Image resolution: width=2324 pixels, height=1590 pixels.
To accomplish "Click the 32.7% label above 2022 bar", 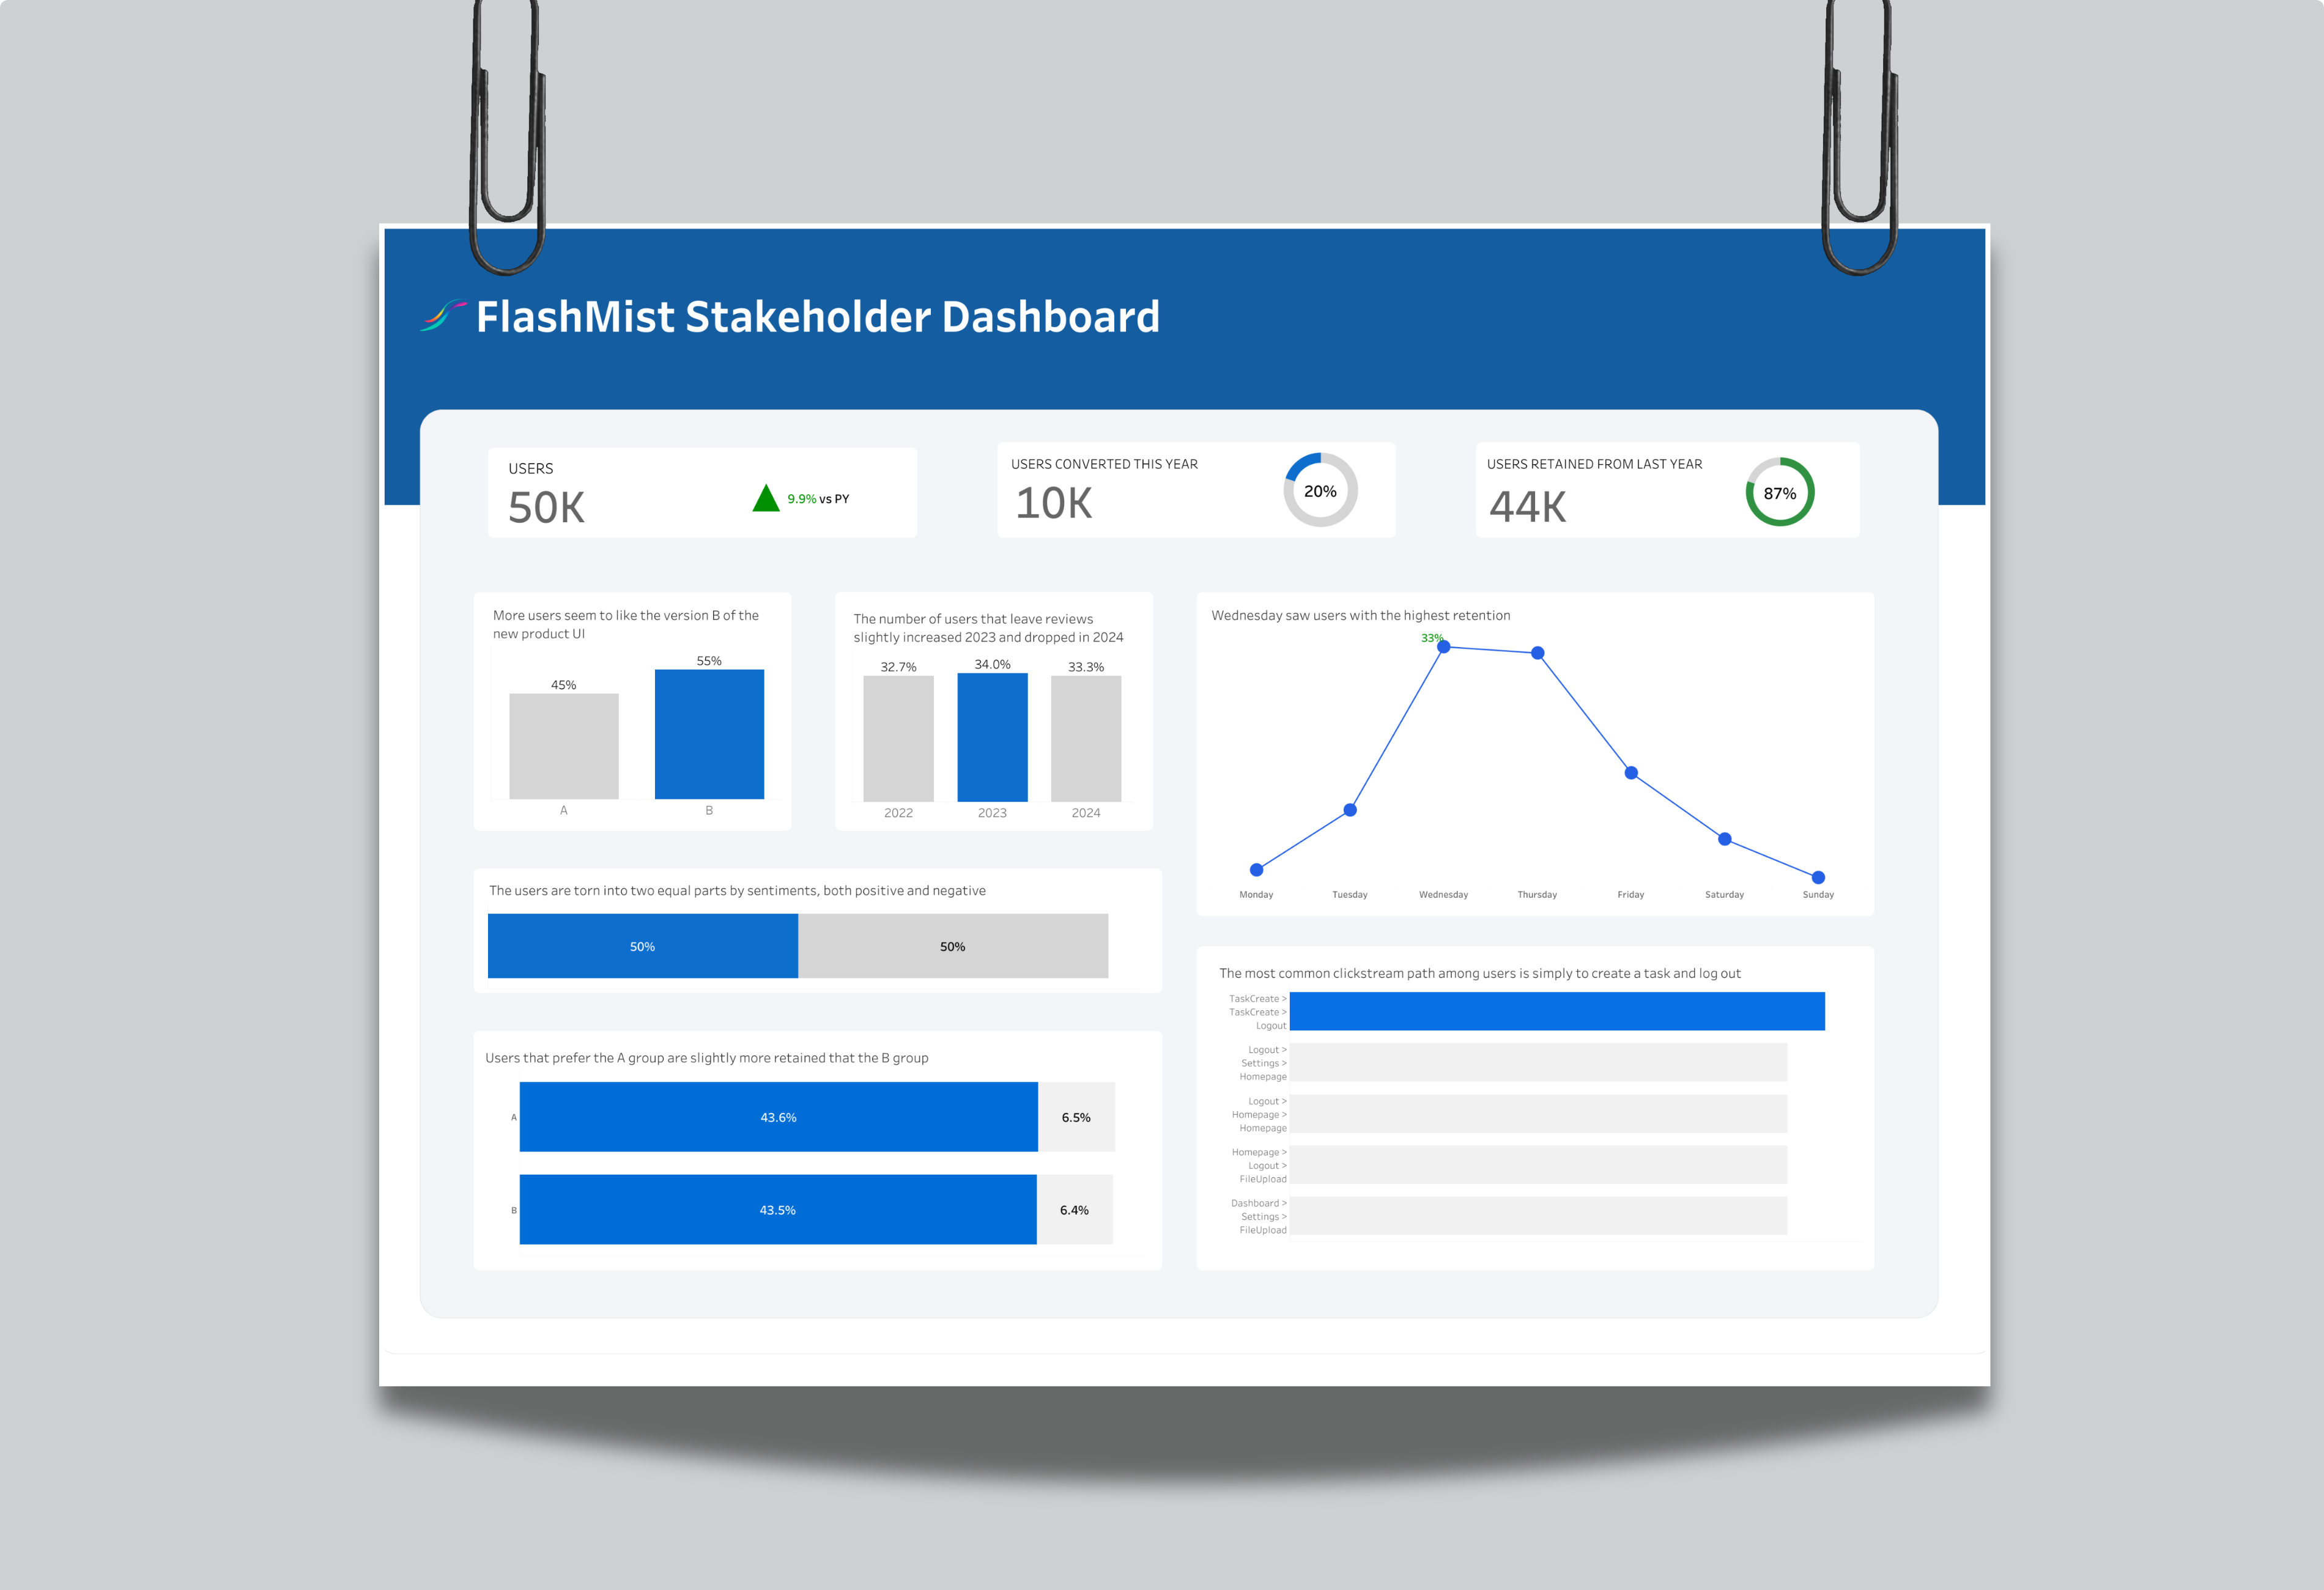I will pyautogui.click(x=899, y=667).
